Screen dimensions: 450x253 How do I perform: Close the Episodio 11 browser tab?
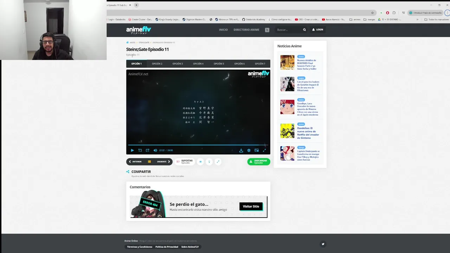(x=130, y=5)
